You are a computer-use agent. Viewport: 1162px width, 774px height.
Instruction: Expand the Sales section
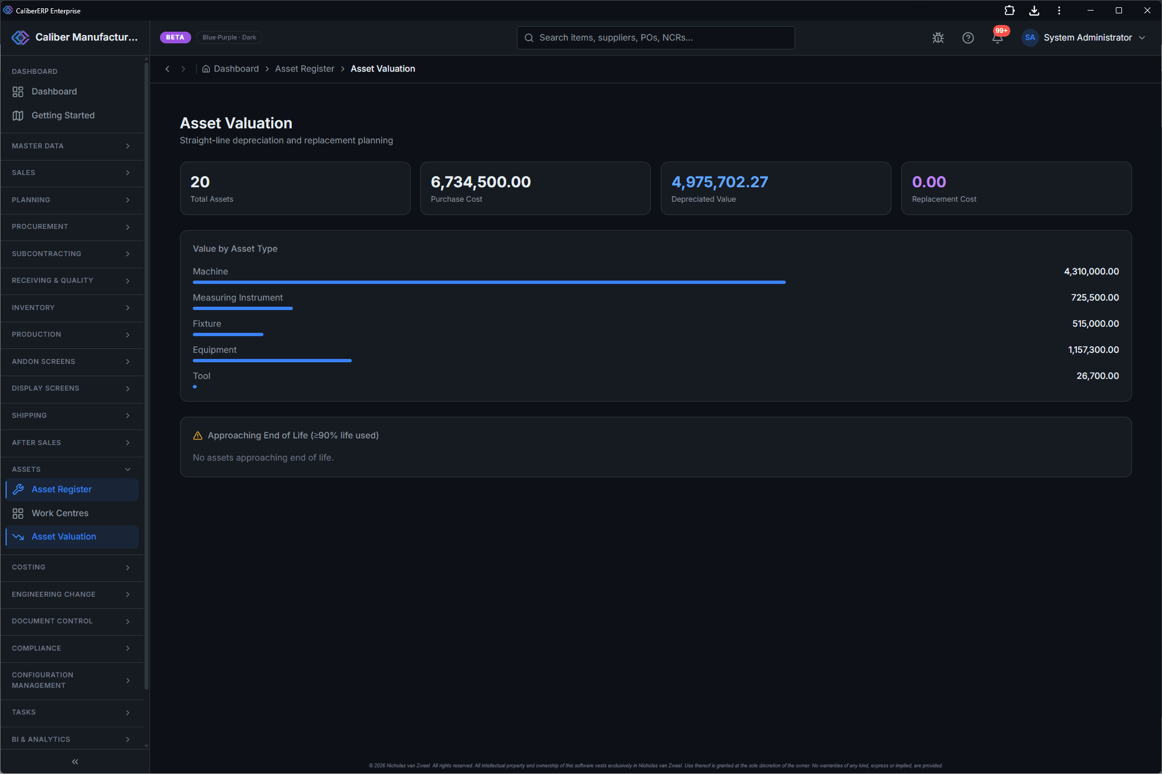coord(72,173)
